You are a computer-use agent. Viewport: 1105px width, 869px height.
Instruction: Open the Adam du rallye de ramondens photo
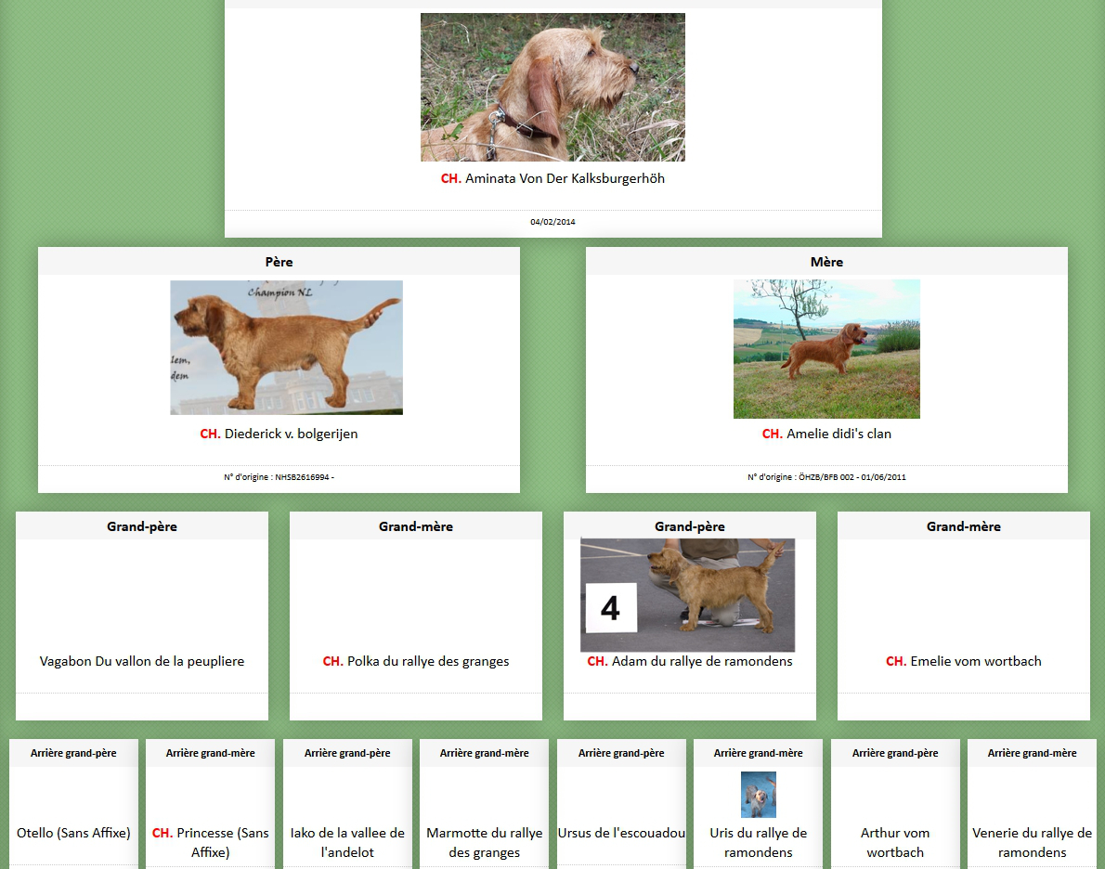click(x=687, y=595)
